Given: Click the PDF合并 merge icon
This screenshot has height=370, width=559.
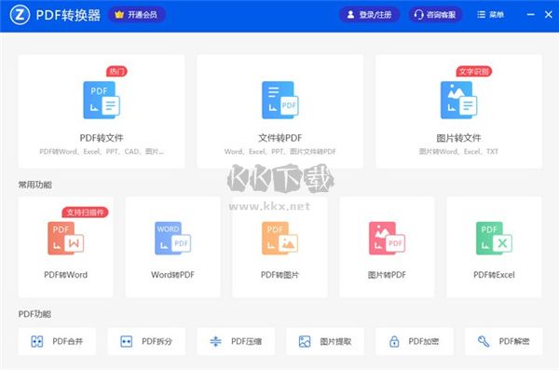Looking at the screenshot, I should point(37,341).
